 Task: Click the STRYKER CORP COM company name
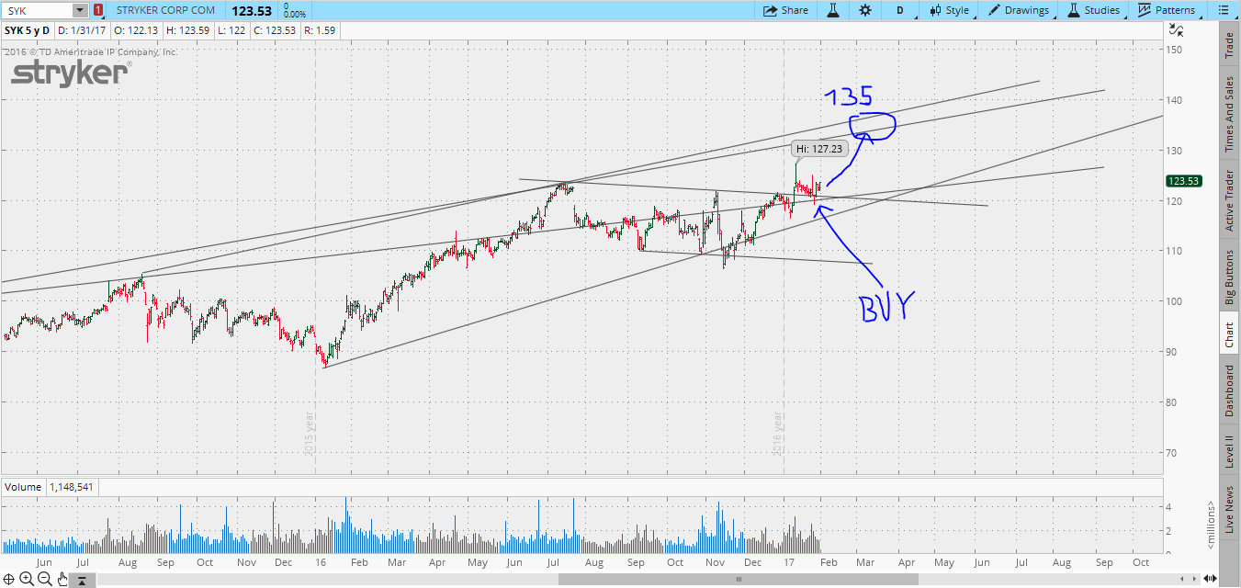(x=165, y=10)
